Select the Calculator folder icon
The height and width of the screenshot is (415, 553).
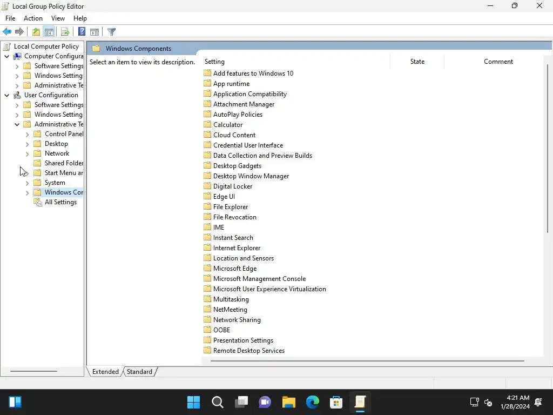click(x=207, y=125)
